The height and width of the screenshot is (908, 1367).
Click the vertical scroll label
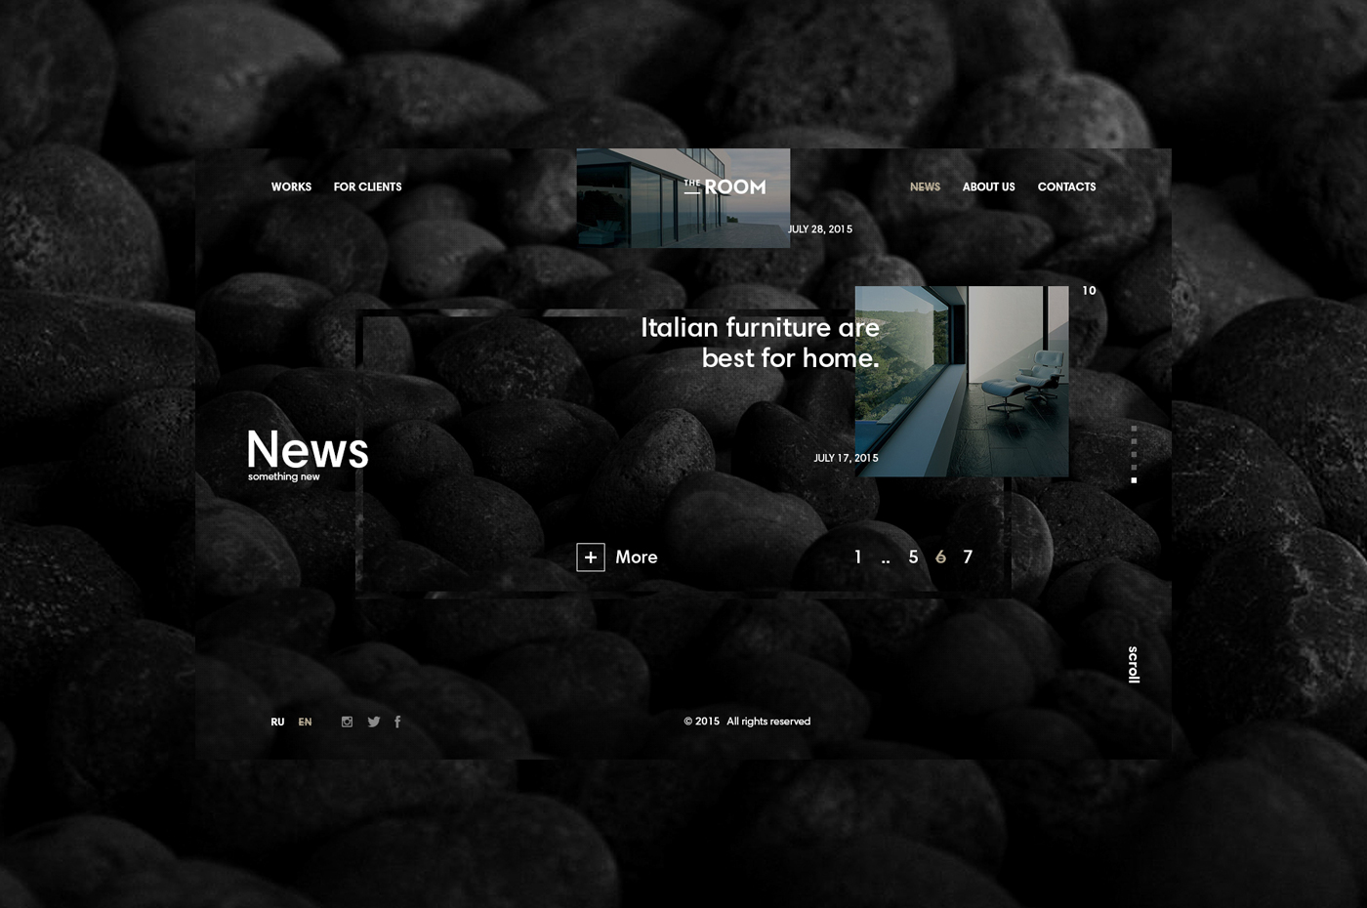(x=1133, y=665)
